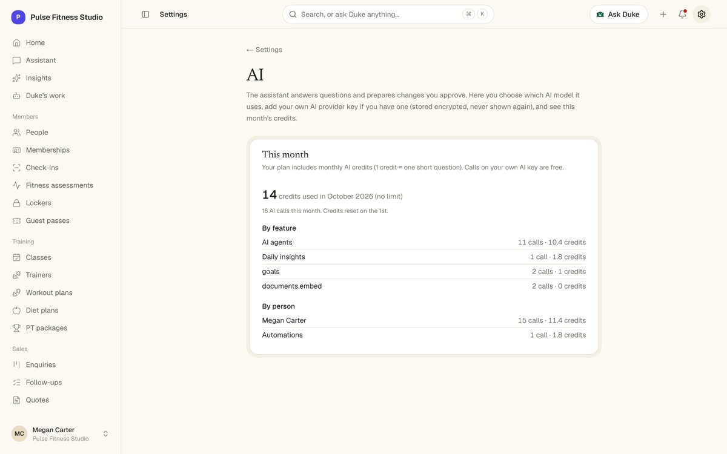This screenshot has height=454, width=727.
Task: Click the People icon in sidebar
Action: point(16,133)
